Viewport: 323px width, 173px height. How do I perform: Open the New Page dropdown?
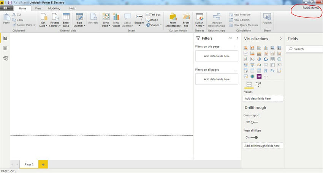pos(106,20)
